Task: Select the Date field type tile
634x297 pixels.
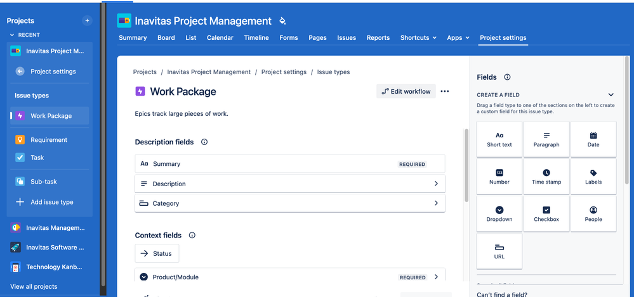Action: tap(593, 139)
